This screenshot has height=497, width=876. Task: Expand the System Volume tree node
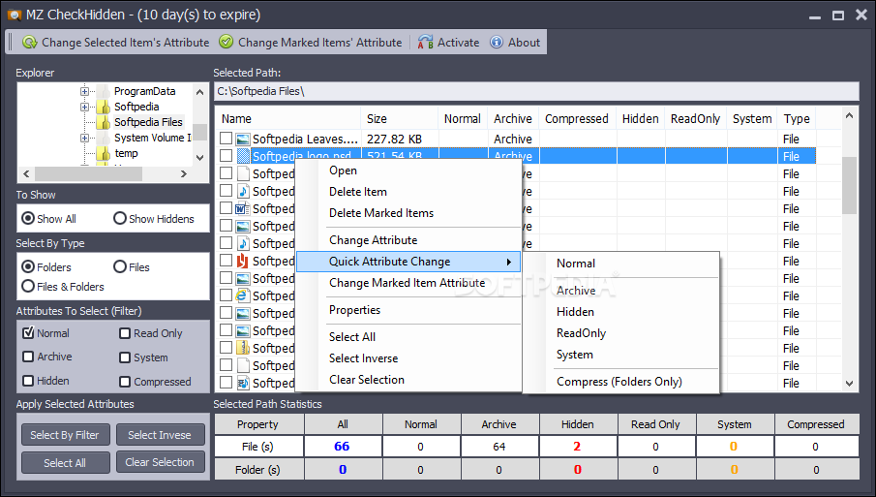pyautogui.click(x=84, y=138)
